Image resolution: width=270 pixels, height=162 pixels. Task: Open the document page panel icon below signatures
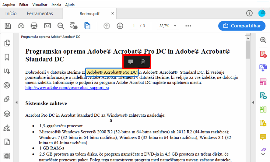point(7,142)
